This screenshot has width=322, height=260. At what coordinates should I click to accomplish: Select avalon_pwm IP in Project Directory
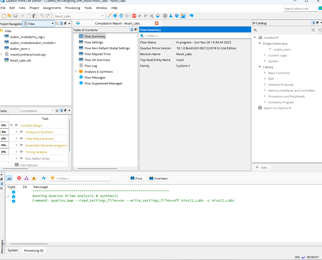point(282,49)
